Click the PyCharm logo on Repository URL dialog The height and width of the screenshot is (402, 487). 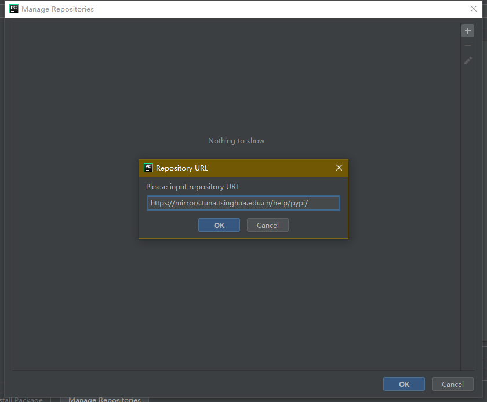click(x=148, y=168)
